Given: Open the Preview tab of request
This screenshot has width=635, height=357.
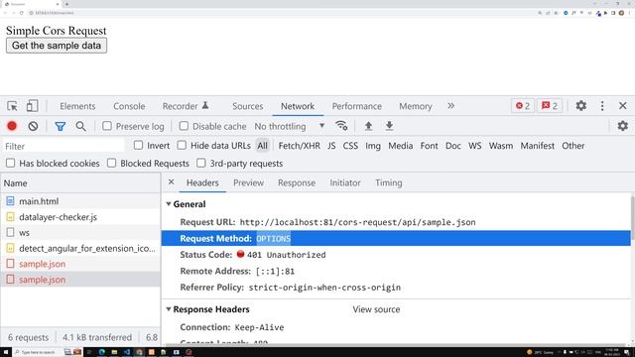Looking at the screenshot, I should 248,182.
